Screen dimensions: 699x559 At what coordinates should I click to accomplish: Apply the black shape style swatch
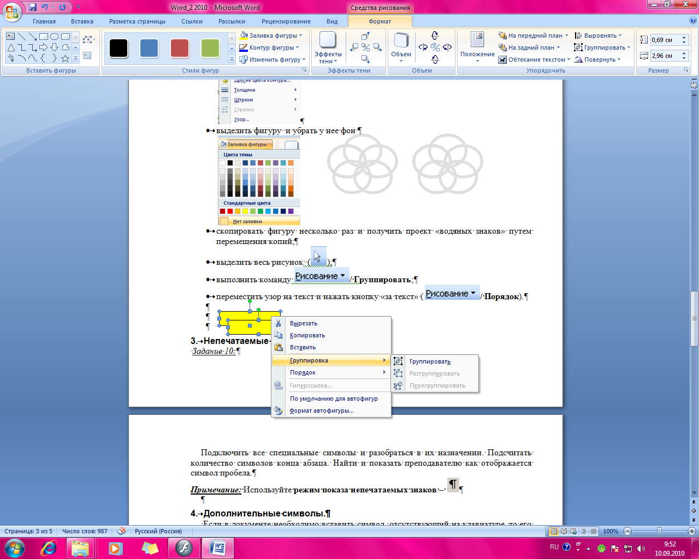[119, 48]
